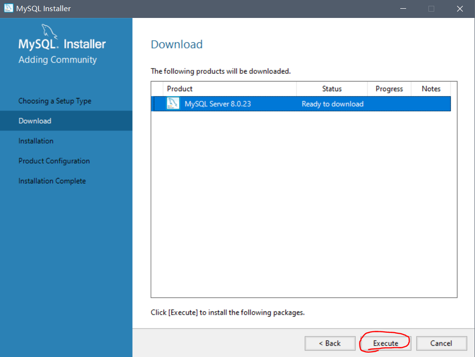Viewport: 475px width, 357px height.
Task: Click the 'Adding Community' subtitle text
Action: pos(58,60)
